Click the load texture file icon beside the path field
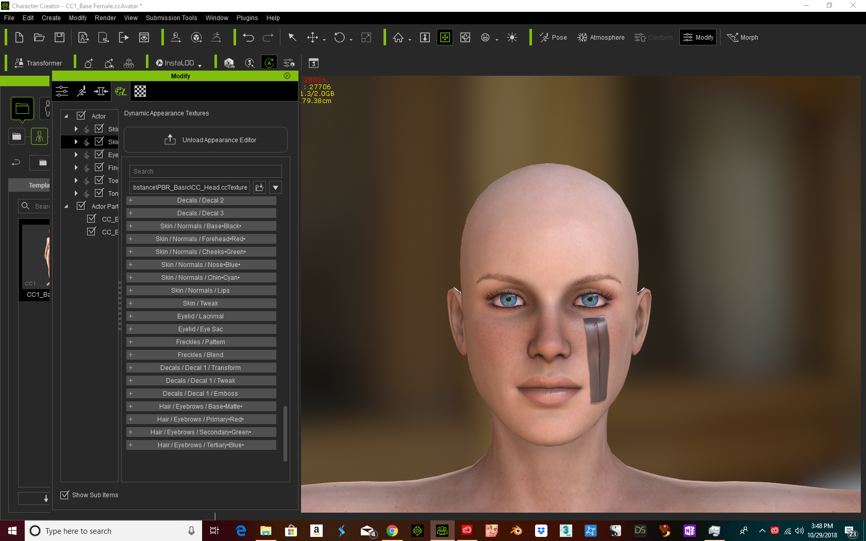Viewport: 866px width, 541px height. tap(260, 188)
